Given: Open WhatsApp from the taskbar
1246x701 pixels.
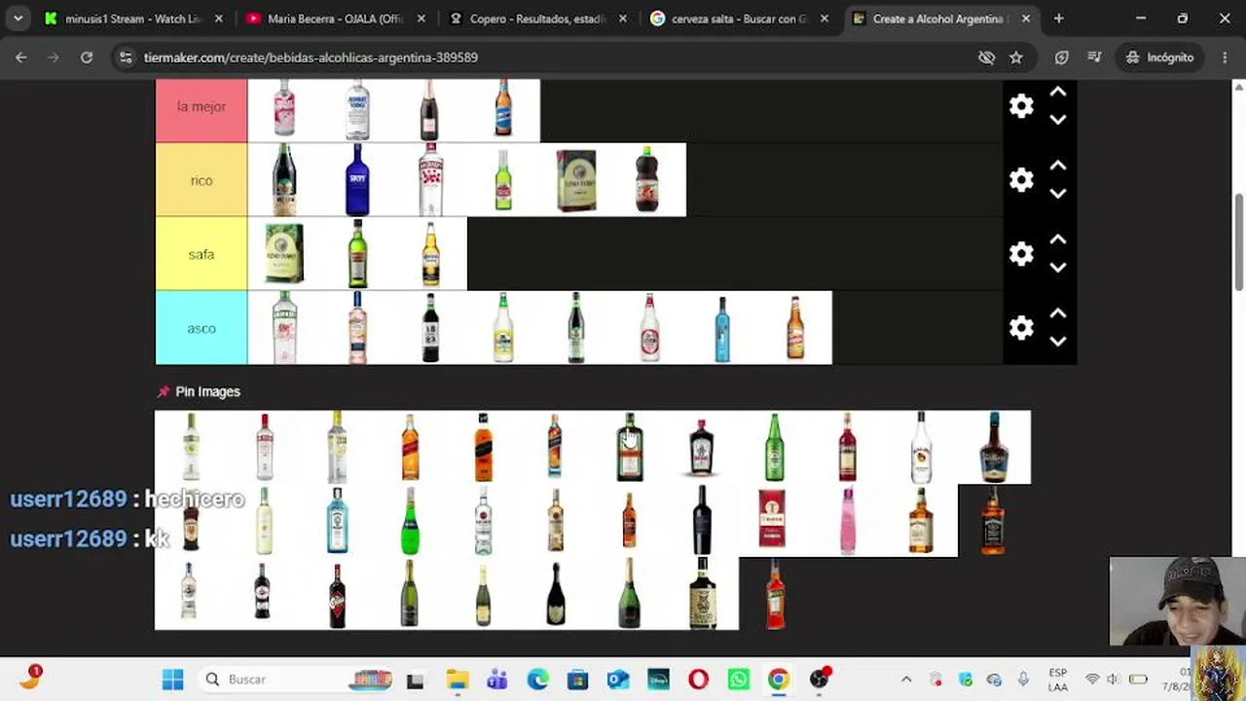Looking at the screenshot, I should pyautogui.click(x=738, y=680).
